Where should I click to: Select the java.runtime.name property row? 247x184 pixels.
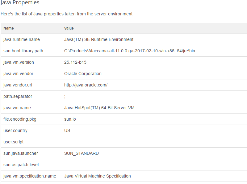point(22,39)
